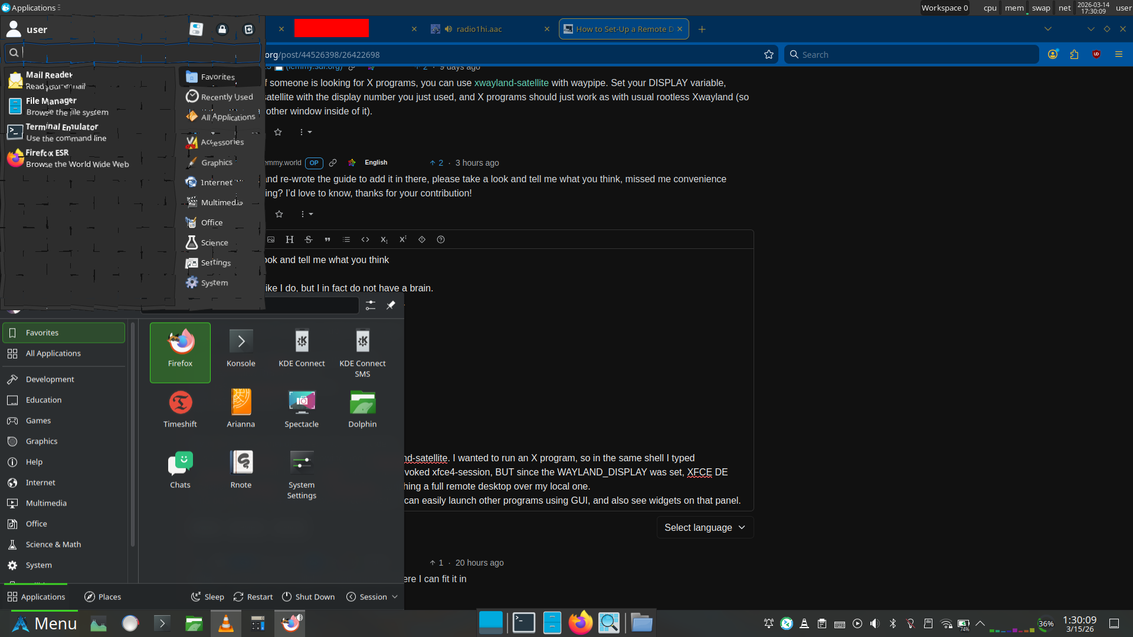The image size is (1133, 637).
Task: Expand the Select language dropdown
Action: coord(705,527)
